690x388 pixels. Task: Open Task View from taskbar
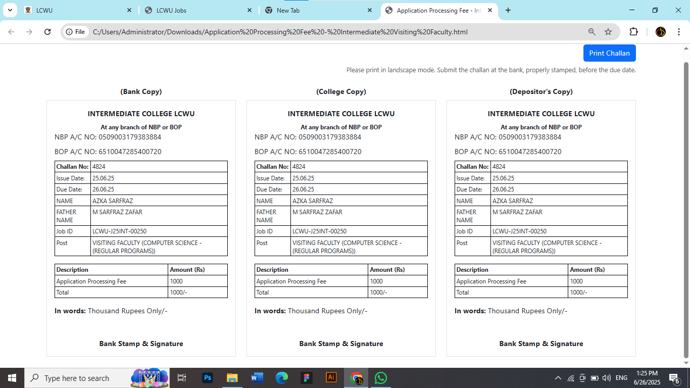pos(182,378)
